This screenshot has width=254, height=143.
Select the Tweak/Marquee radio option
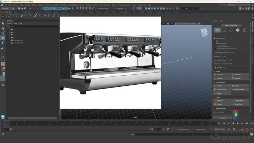click(214, 43)
